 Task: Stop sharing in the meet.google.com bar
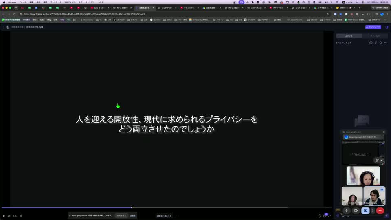coord(121,216)
